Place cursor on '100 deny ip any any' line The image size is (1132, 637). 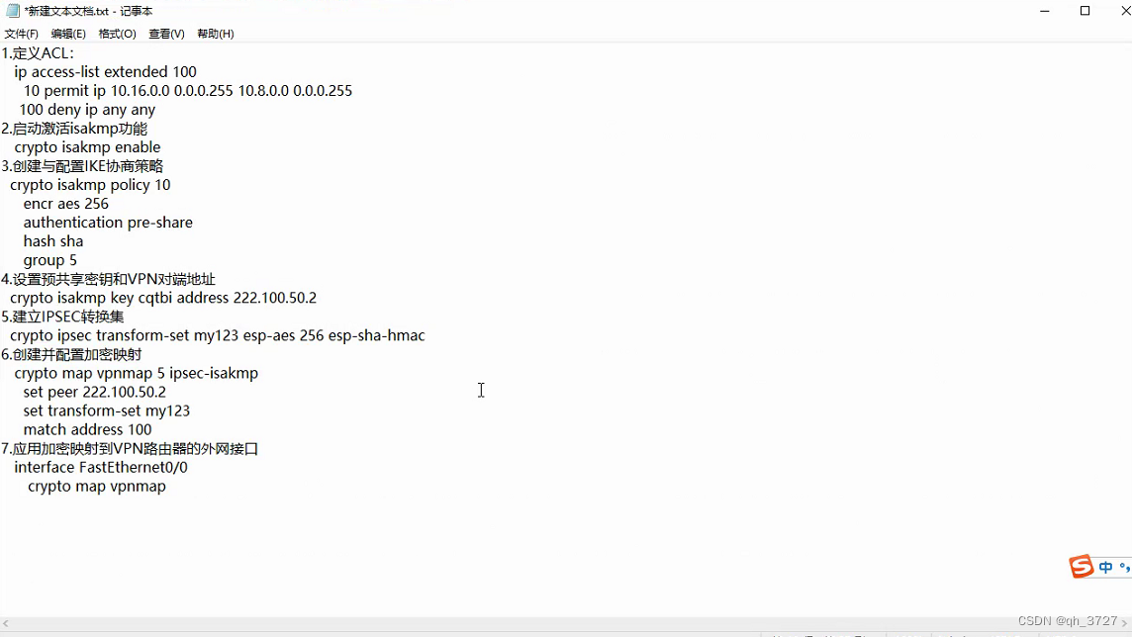(87, 110)
